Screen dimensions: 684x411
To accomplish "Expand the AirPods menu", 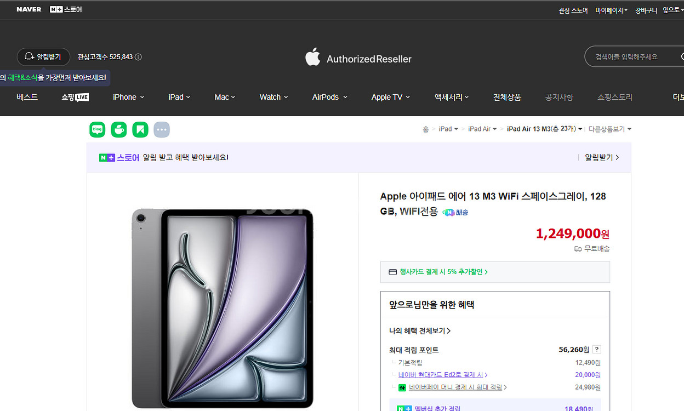I will click(x=330, y=97).
